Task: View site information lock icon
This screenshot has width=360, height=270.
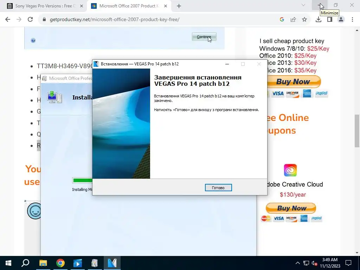Action: [x=44, y=20]
